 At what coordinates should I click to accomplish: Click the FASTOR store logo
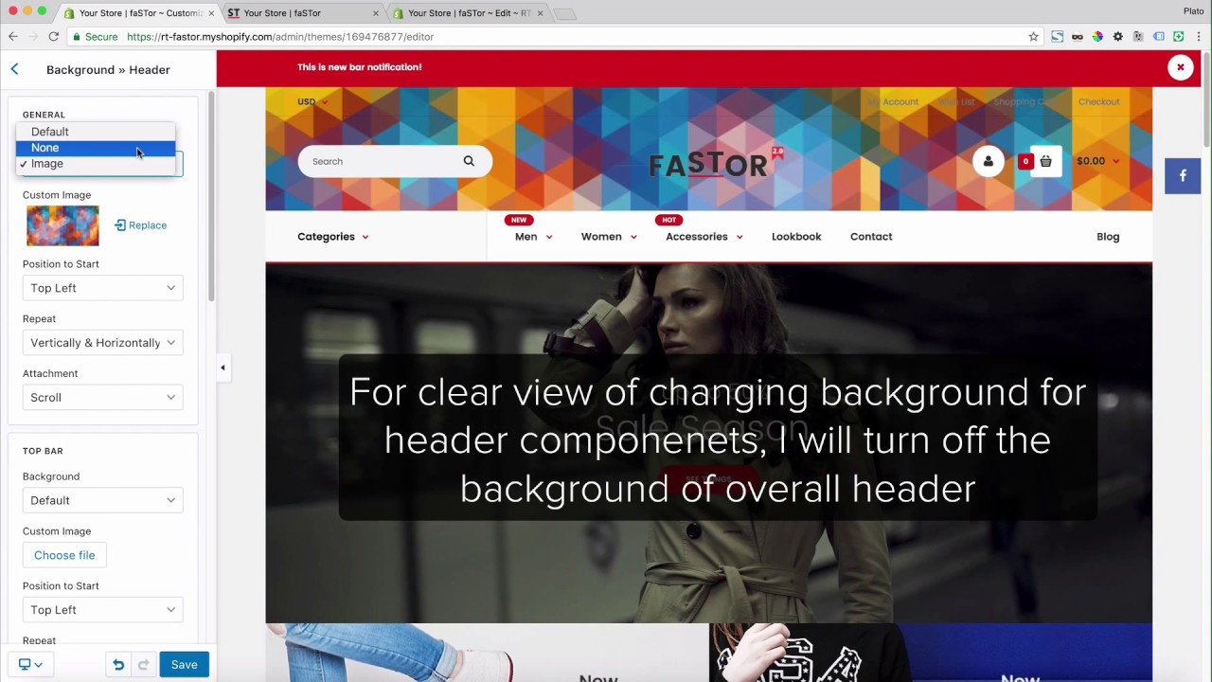(715, 163)
